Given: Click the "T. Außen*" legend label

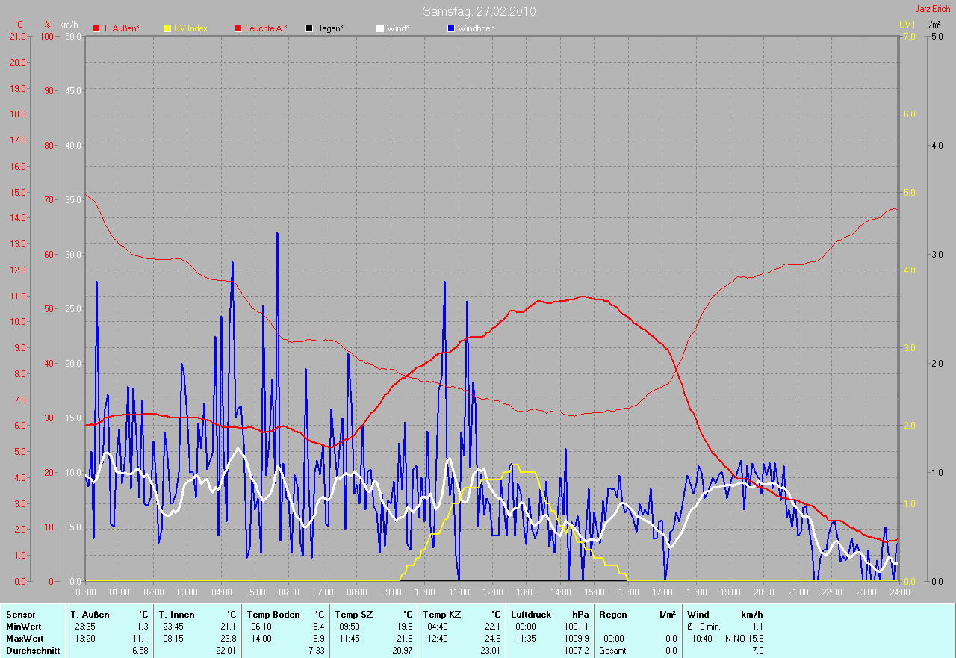Looking at the screenshot, I should click(121, 28).
